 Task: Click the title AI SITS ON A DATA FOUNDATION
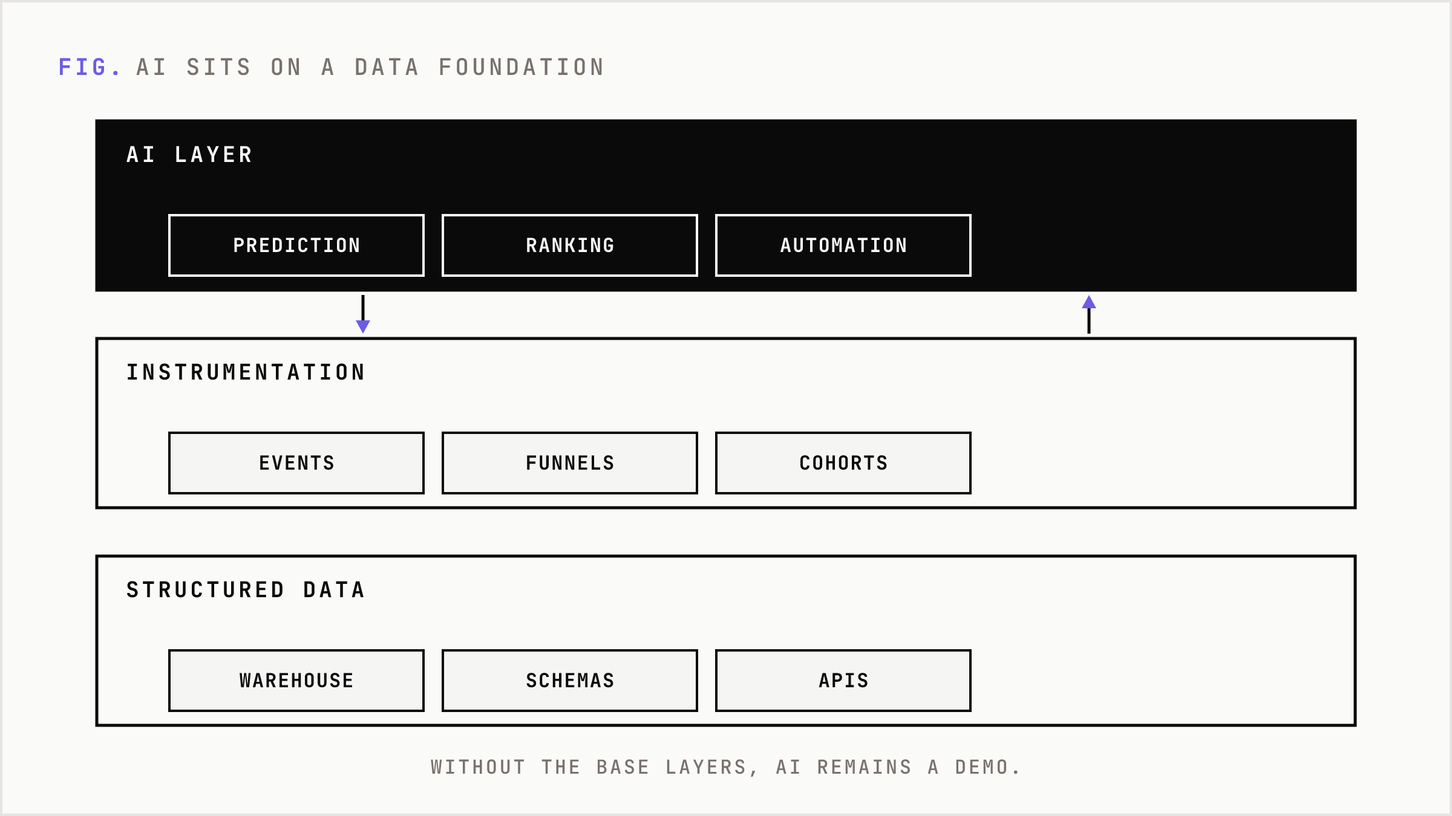[x=370, y=67]
